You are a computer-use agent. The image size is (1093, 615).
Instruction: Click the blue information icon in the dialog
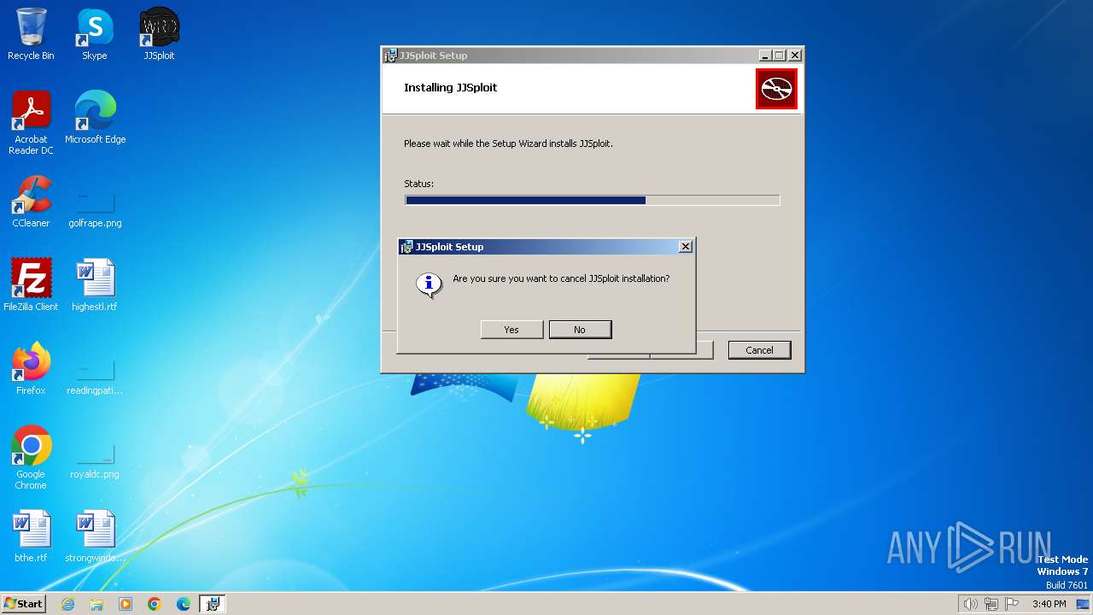(x=429, y=284)
